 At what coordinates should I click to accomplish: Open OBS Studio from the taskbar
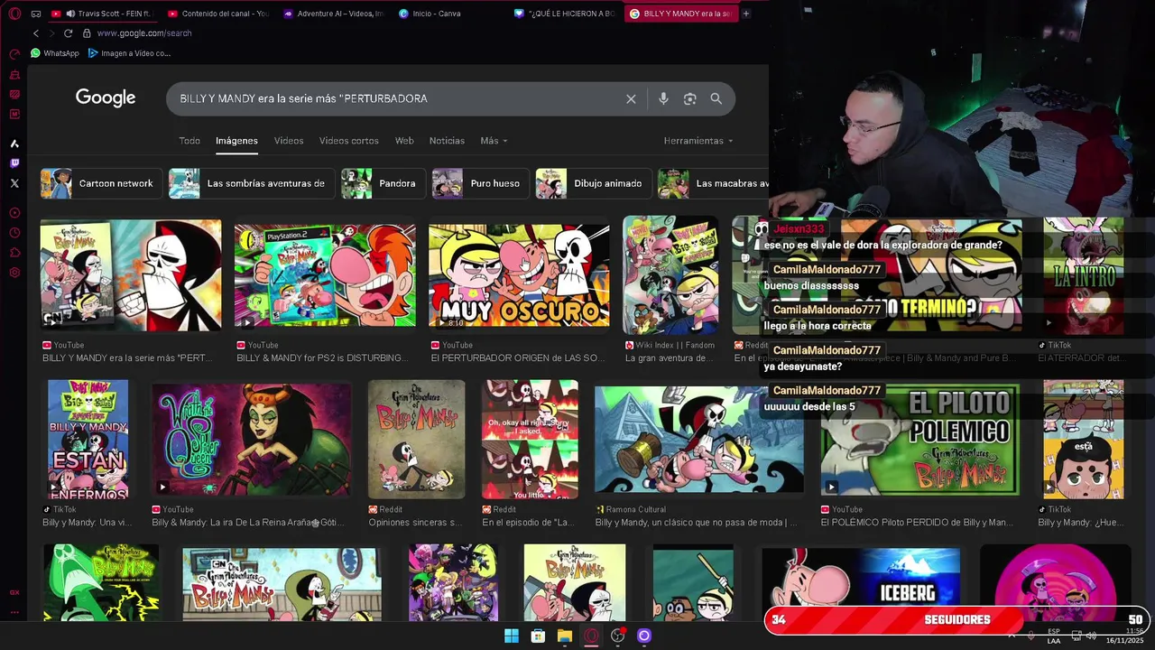(618, 636)
